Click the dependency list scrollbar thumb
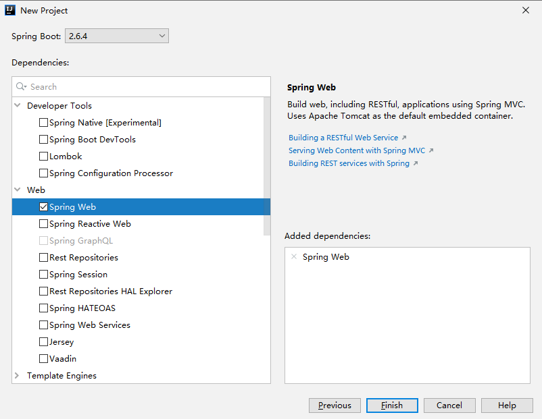Image resolution: width=542 pixels, height=419 pixels. pos(267,166)
